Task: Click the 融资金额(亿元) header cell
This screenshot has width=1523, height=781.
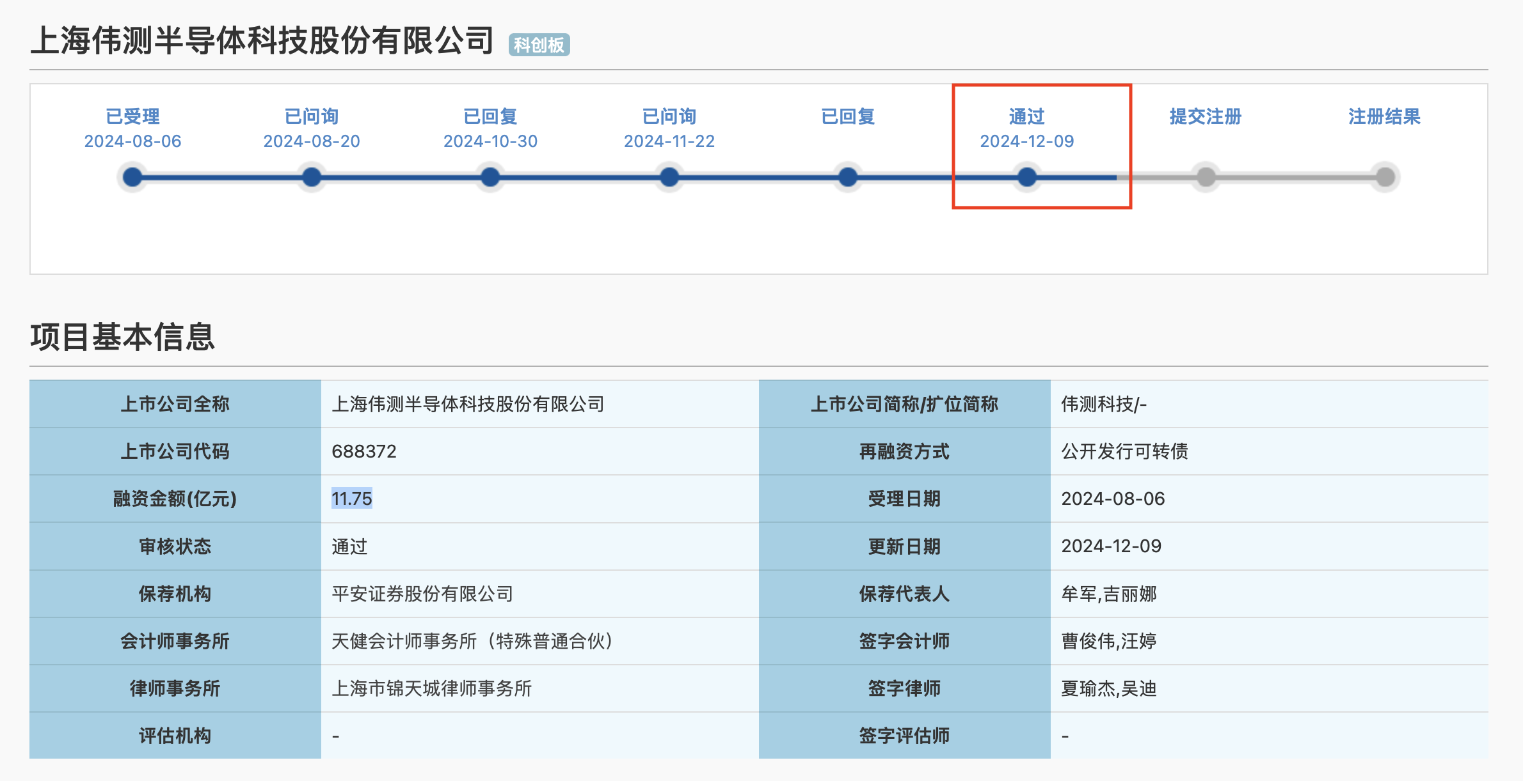Action: (x=175, y=499)
